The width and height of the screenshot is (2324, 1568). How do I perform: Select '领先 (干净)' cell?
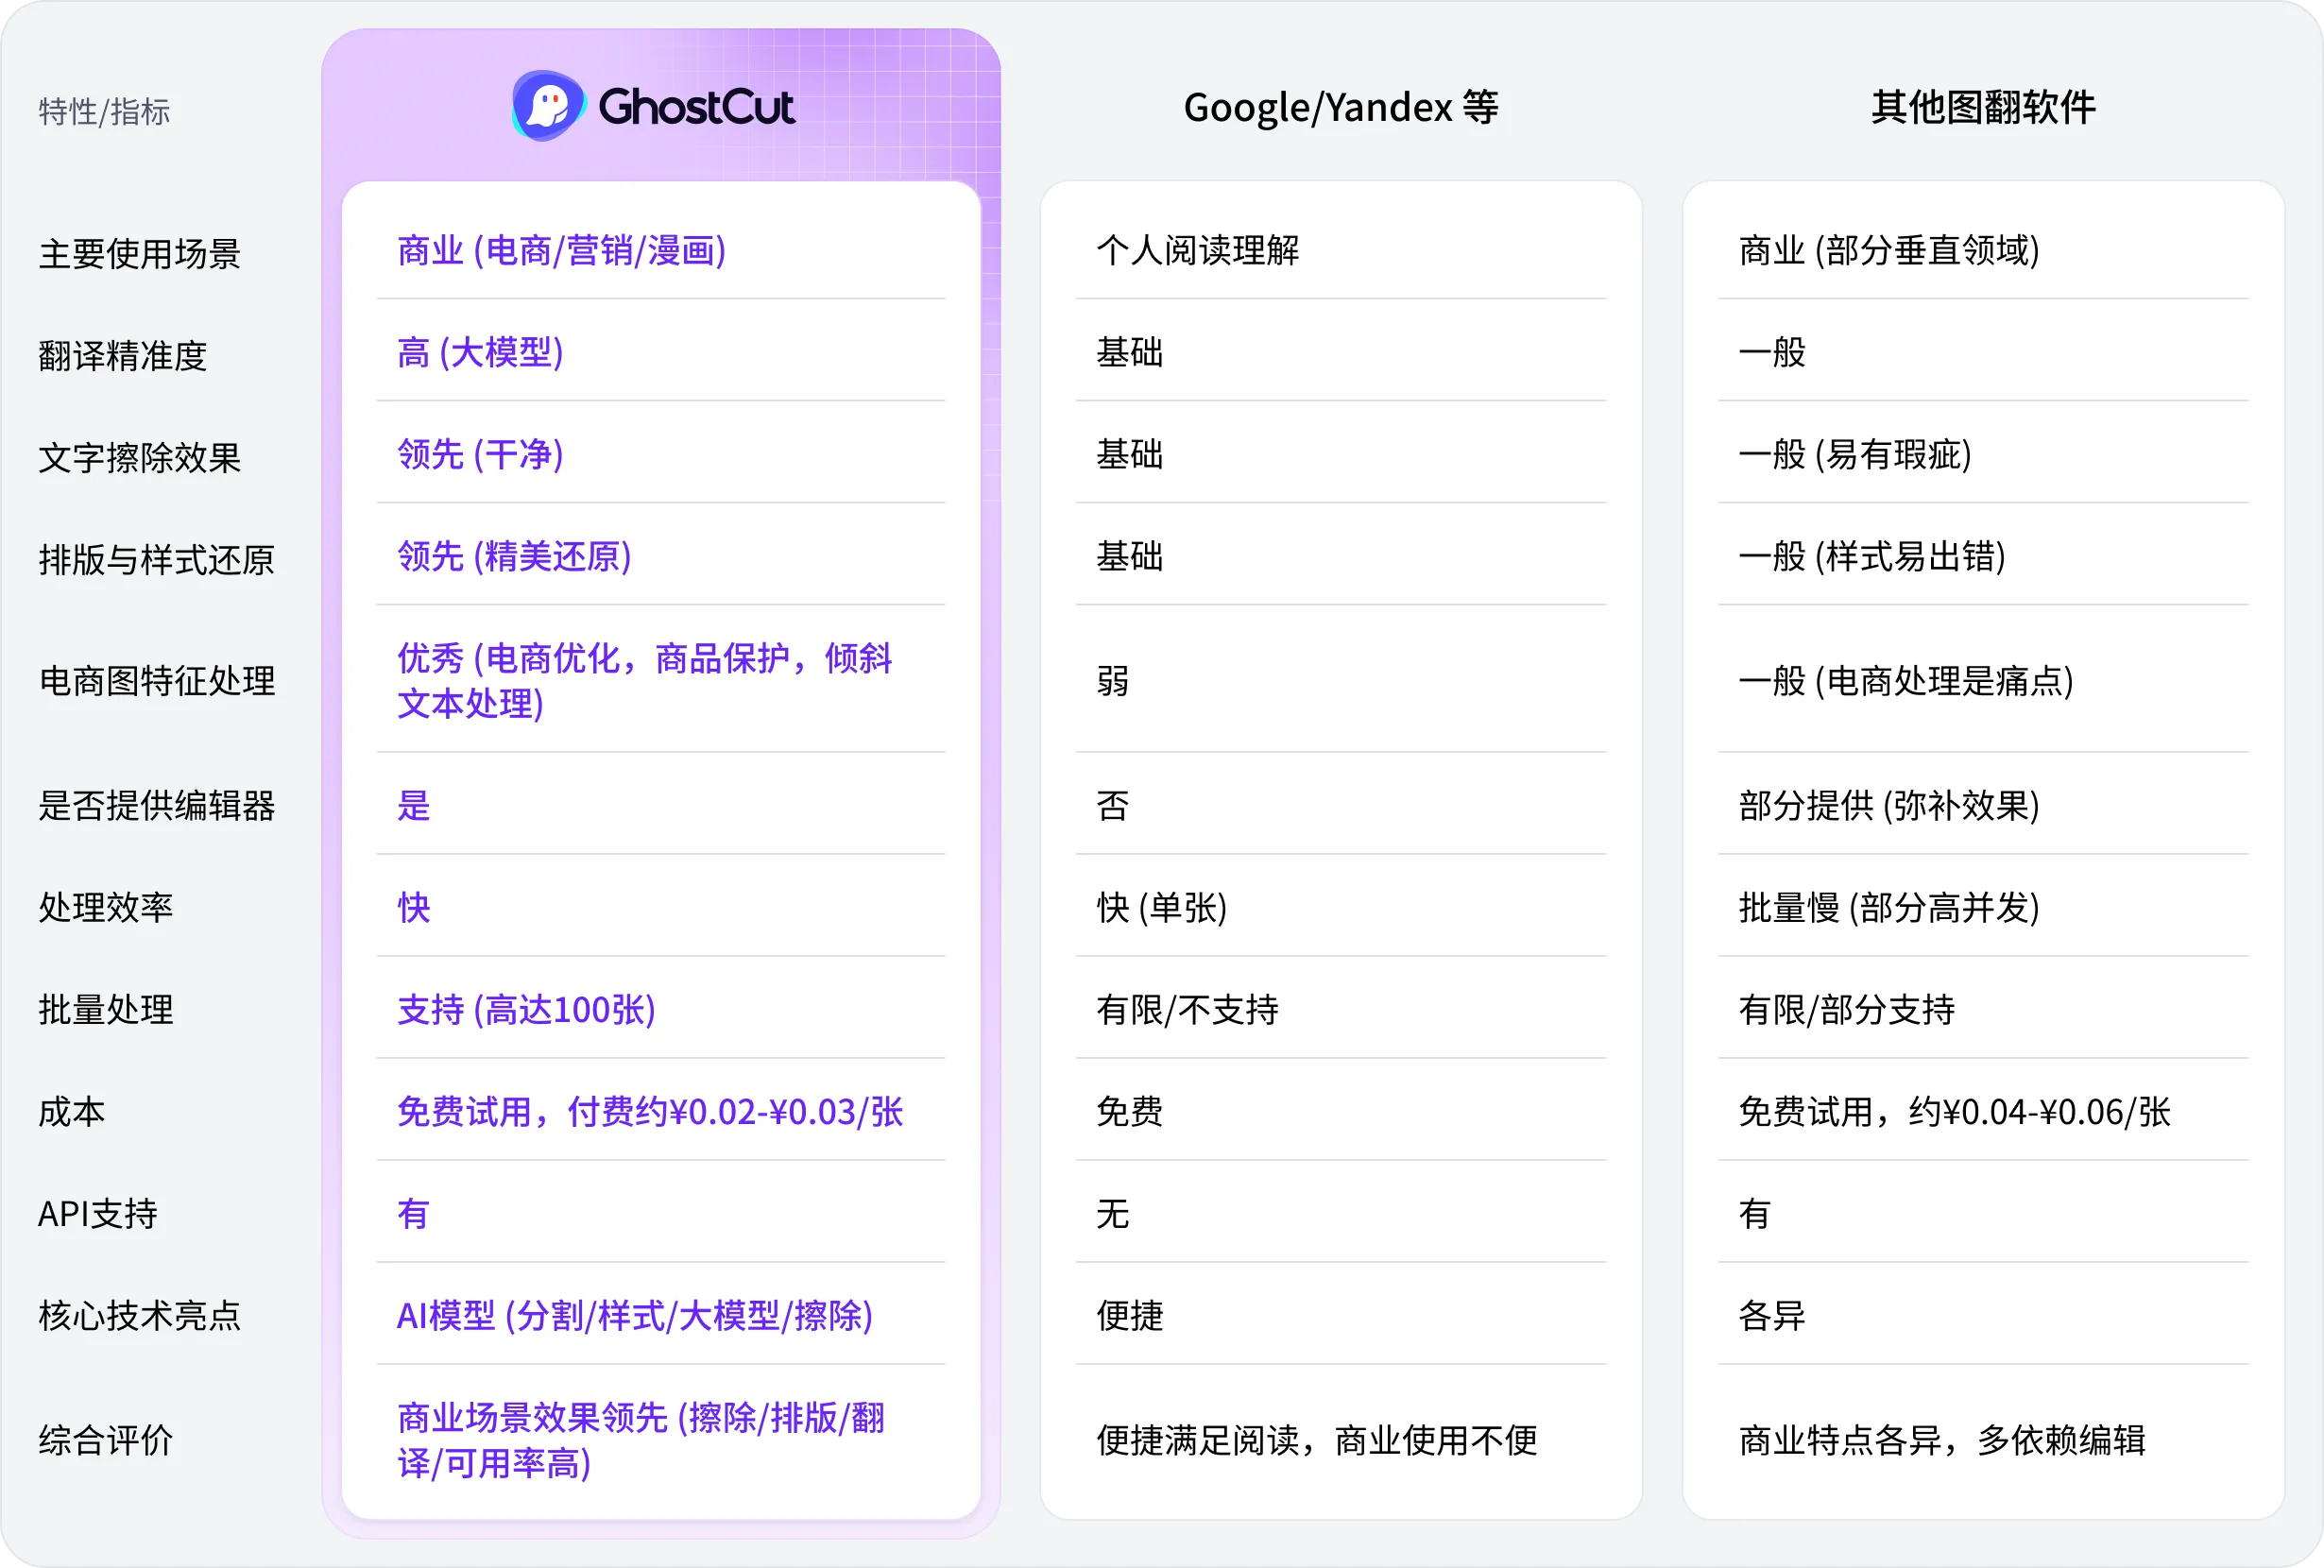(x=481, y=455)
